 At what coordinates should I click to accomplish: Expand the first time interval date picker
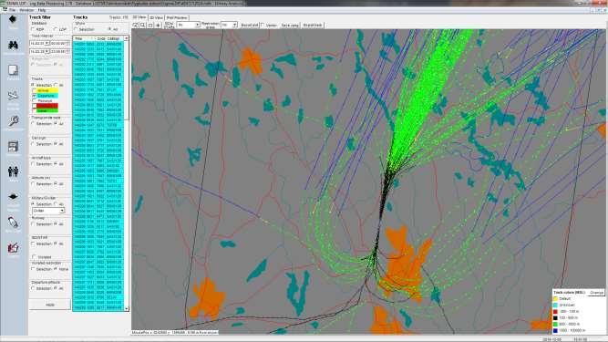tap(46, 44)
